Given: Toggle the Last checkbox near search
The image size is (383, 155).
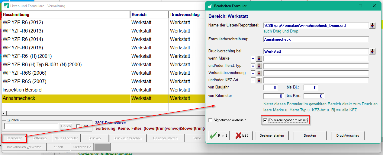Looking at the screenshot, I should [78, 126].
